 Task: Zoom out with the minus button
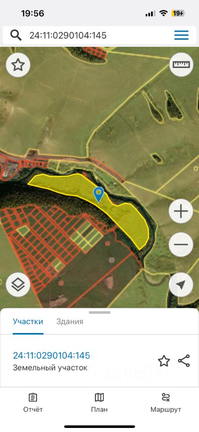tap(181, 245)
